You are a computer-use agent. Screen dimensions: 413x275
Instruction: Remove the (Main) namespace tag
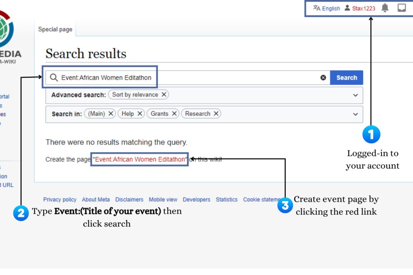(111, 114)
